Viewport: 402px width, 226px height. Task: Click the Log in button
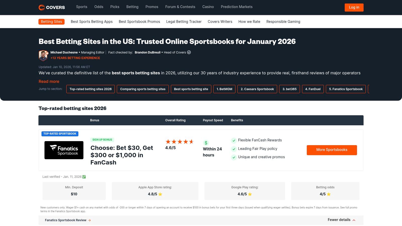click(x=354, y=7)
